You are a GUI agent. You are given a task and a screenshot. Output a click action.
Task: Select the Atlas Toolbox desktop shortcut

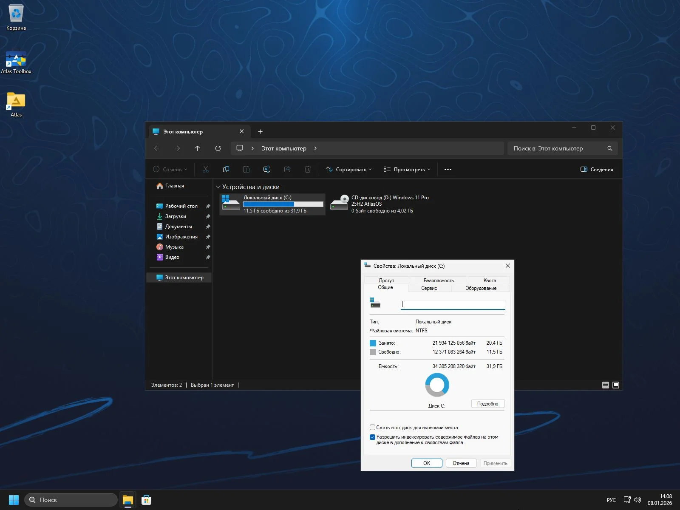click(x=16, y=62)
